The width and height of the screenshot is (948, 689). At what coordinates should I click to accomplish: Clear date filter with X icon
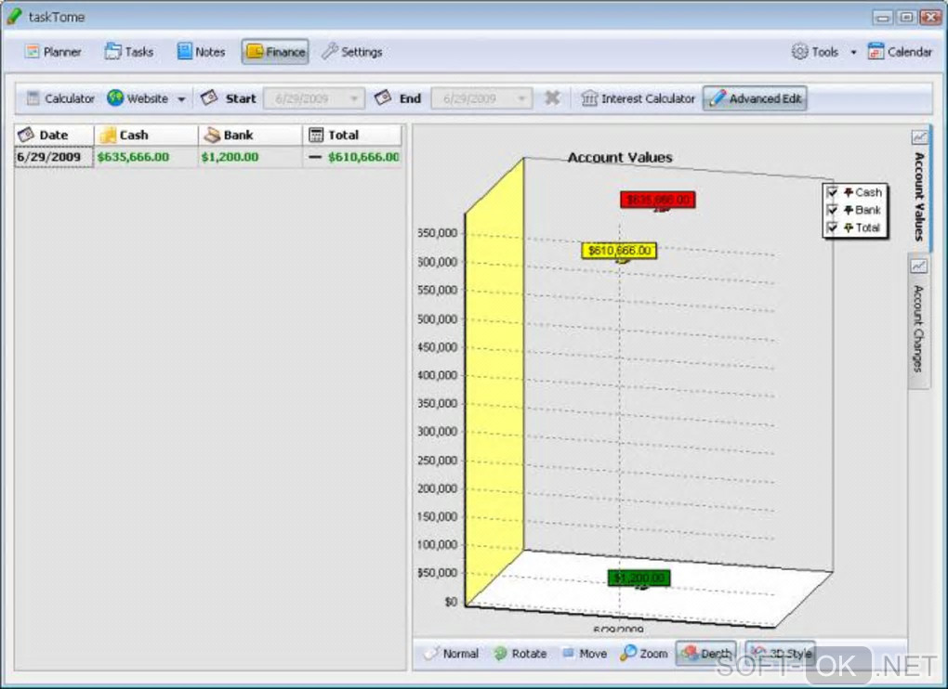(551, 97)
